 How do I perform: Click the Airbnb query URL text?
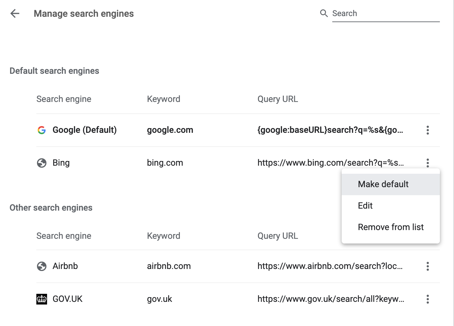pyautogui.click(x=330, y=266)
